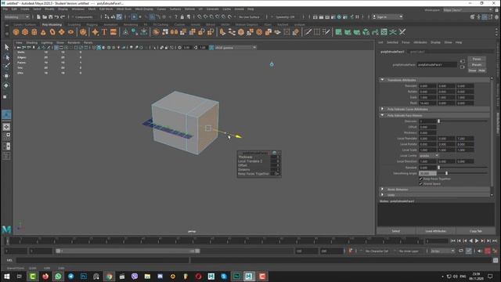
Task: Click the go-to input connection icon
Action: pyautogui.click(x=463, y=61)
